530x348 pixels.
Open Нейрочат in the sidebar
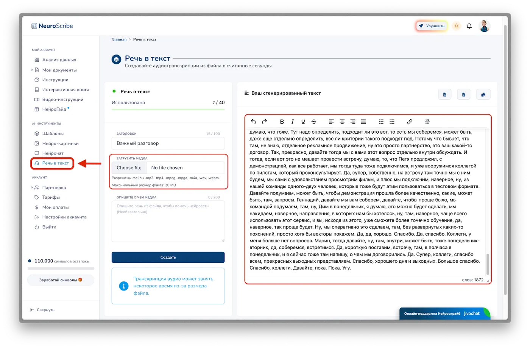49,153
